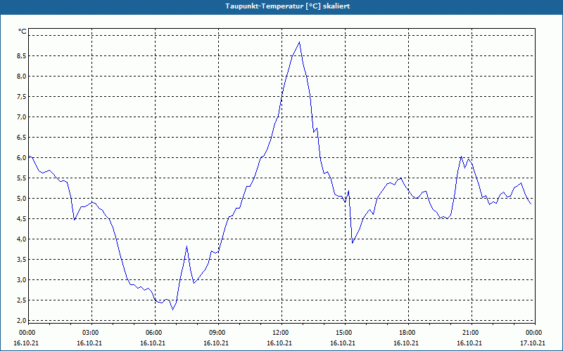
Task: Click the 2,5 Y-axis value
Action: 22,300
